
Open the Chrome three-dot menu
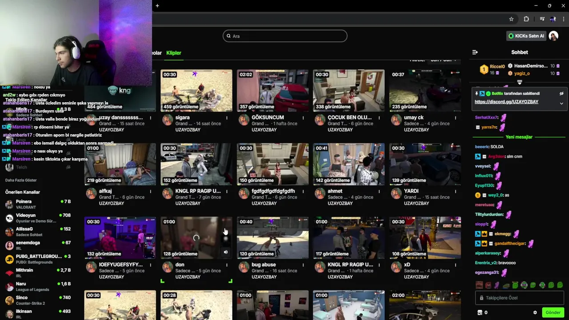pyautogui.click(x=564, y=19)
